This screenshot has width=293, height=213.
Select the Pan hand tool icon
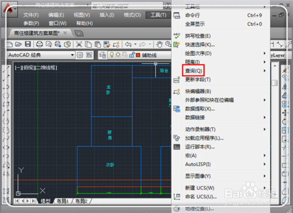click(x=159, y=44)
